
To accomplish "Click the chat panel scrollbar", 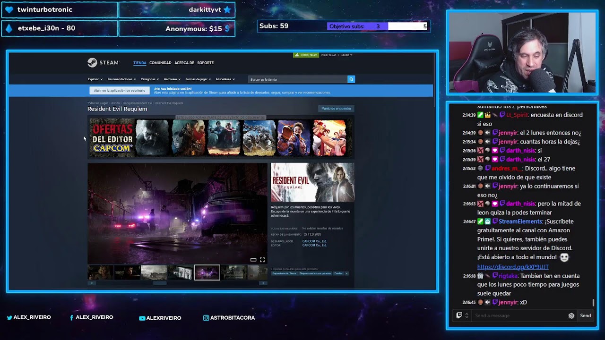I will tap(593, 303).
